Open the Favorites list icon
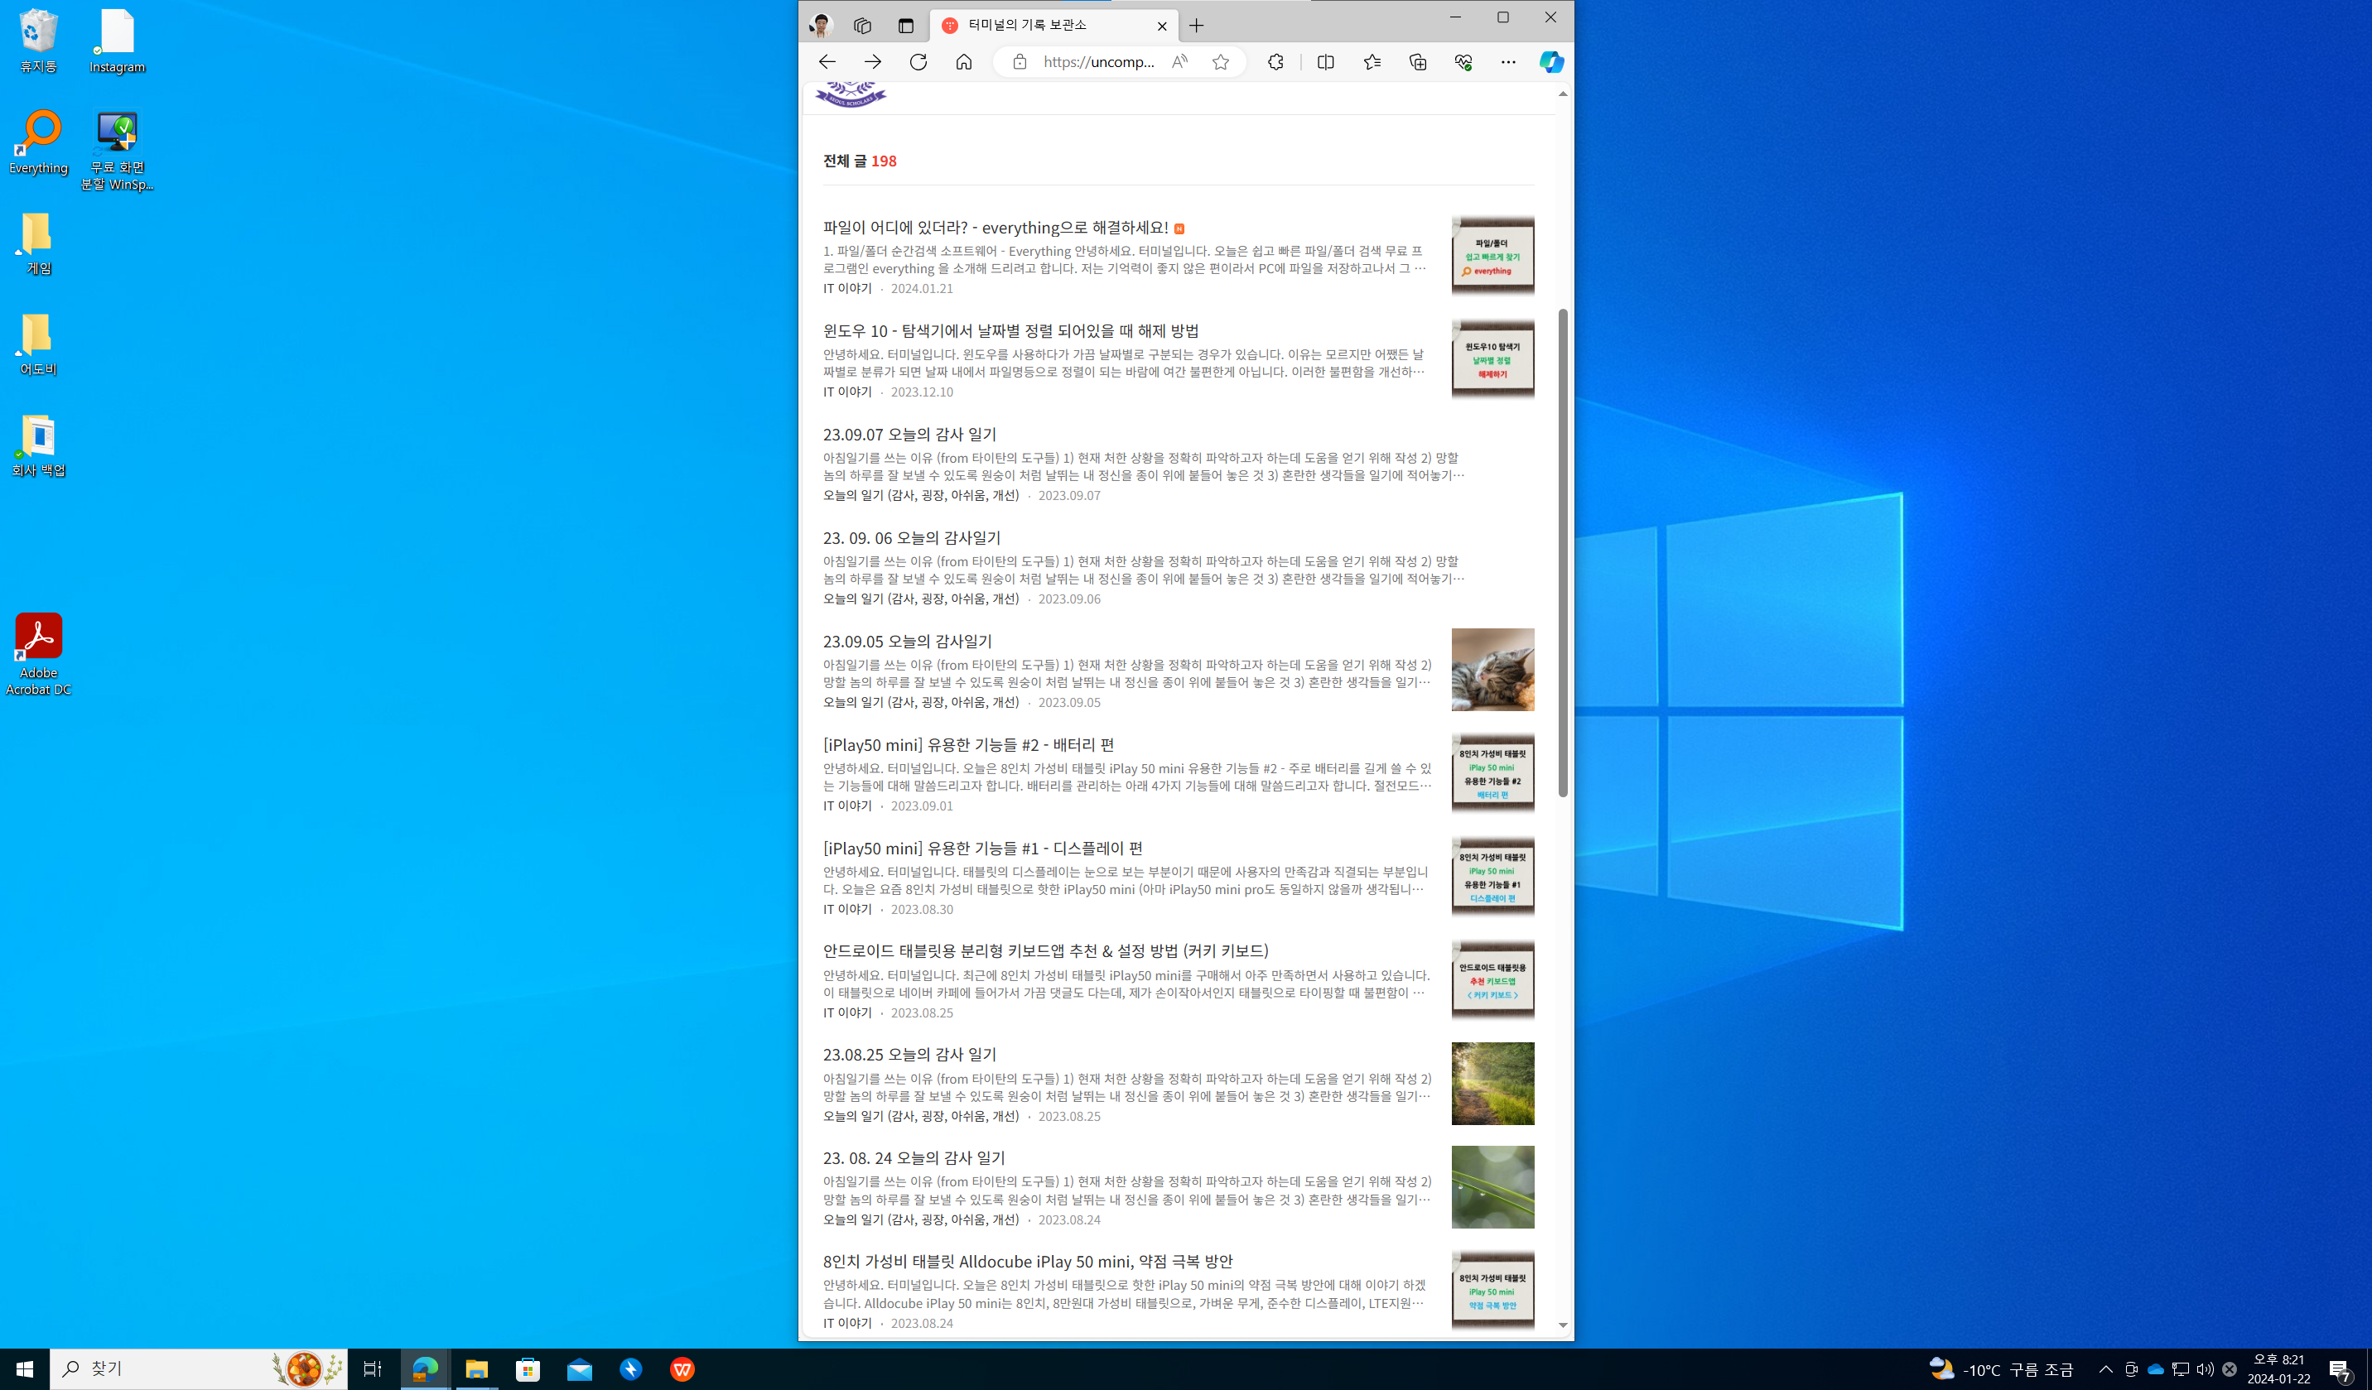 1372,62
